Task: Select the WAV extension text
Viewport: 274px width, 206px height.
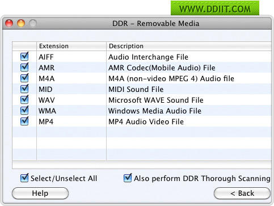Action: click(47, 100)
